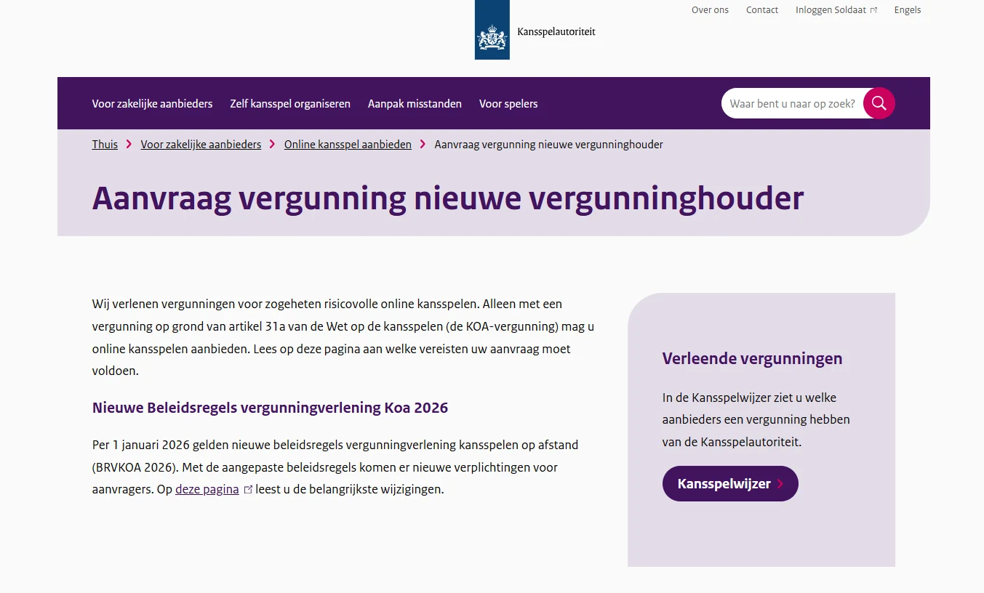Select 'Aanpak misstanden' in the navigation bar
Image resolution: width=984 pixels, height=593 pixels.
(x=415, y=104)
